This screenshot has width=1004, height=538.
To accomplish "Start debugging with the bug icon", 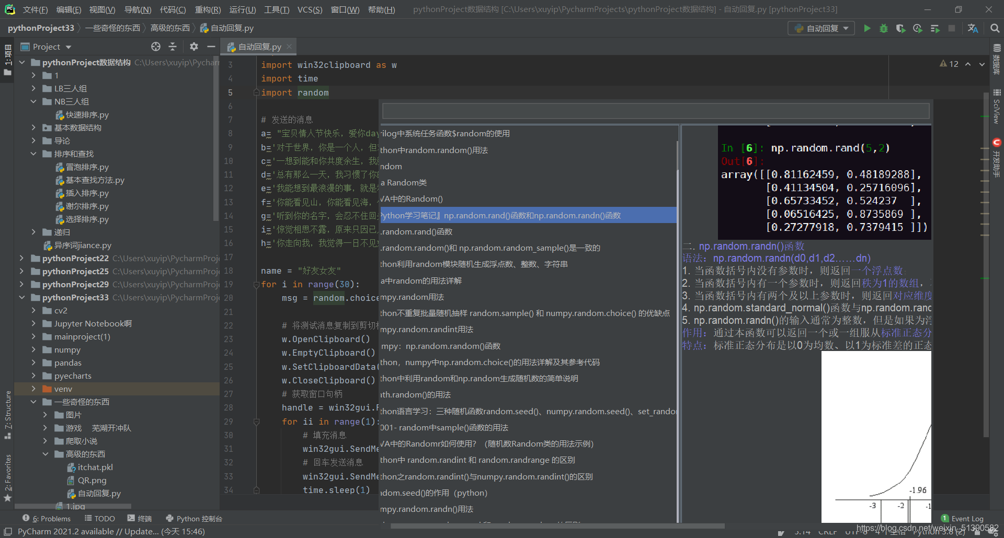I will click(884, 28).
